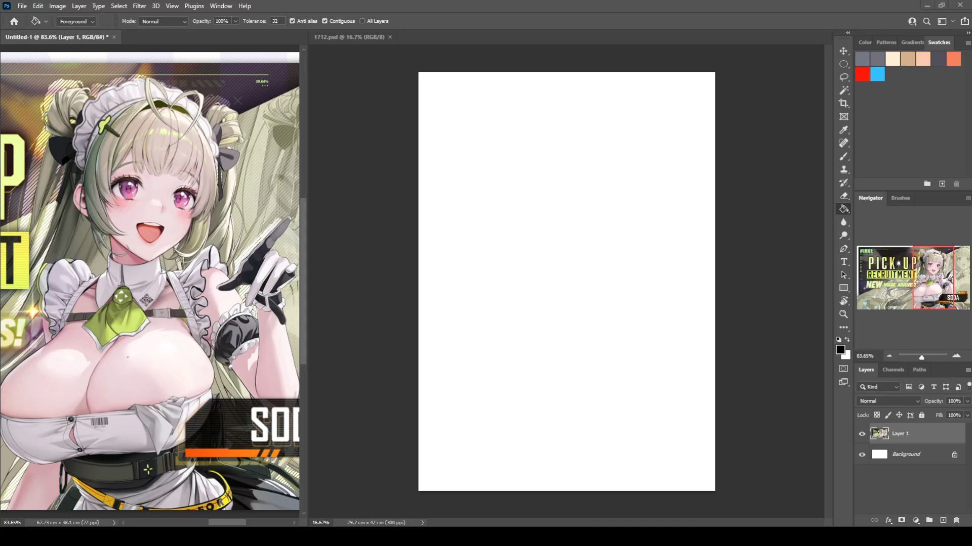The height and width of the screenshot is (546, 972).
Task: Open the layer Kind filter dropdown
Action: [x=878, y=387]
